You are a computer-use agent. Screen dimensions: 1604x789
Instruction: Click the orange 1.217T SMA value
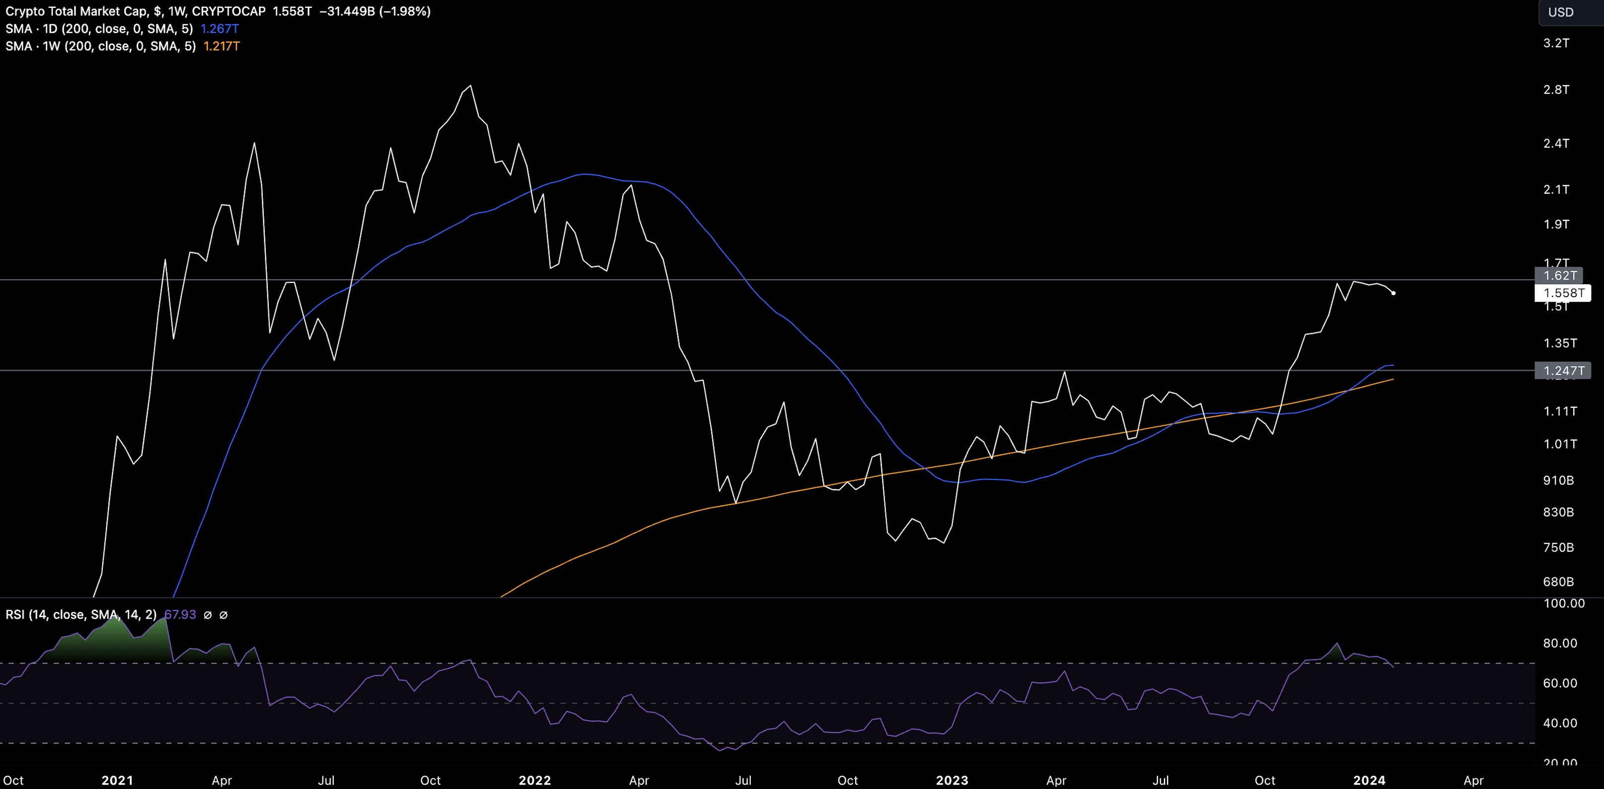point(221,46)
